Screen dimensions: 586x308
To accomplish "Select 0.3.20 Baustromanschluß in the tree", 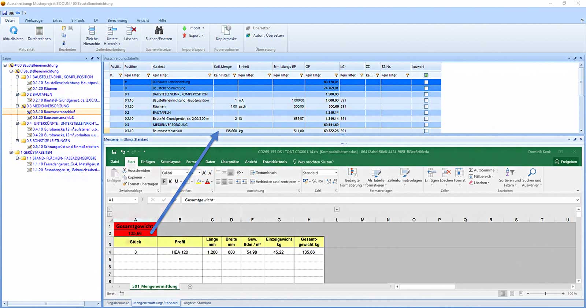I will pos(53,118).
